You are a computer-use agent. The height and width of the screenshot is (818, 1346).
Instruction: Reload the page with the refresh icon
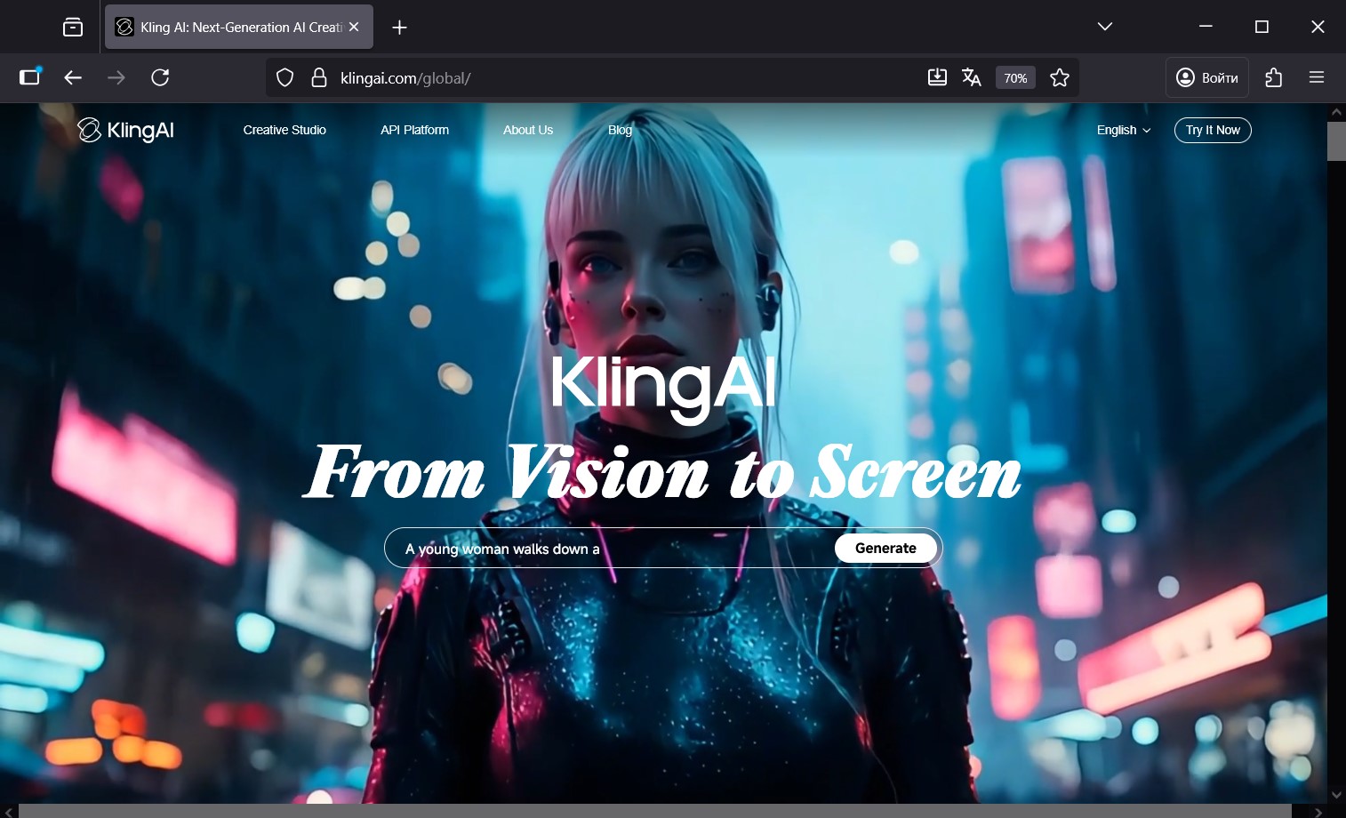[x=160, y=77]
